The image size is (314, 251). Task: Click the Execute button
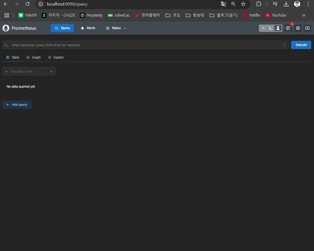[x=301, y=45]
